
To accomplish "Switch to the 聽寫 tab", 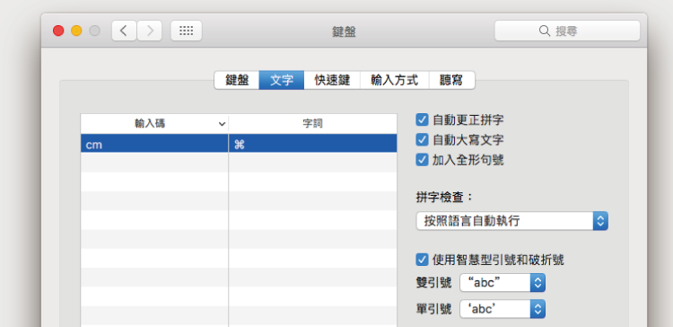I will click(x=451, y=80).
